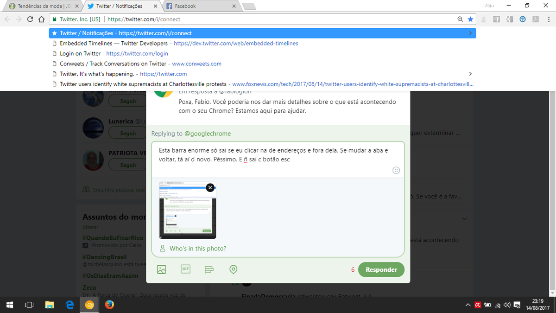Open the #DancingBrasil trend
The height and width of the screenshot is (313, 556).
(x=104, y=257)
